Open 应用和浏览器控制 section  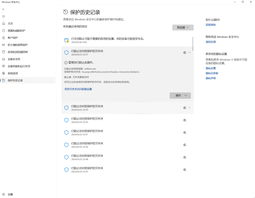(28, 52)
